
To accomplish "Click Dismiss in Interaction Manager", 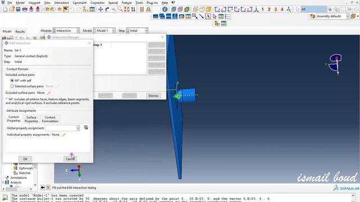I will [154, 96].
